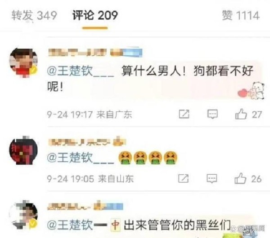View second commenter's dark red avatar

[23, 150]
